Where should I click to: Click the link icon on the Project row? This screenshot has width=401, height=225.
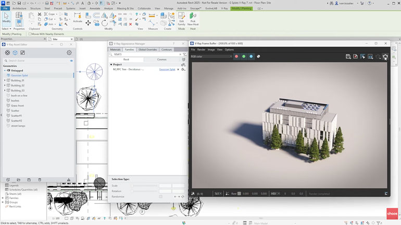pos(183,65)
